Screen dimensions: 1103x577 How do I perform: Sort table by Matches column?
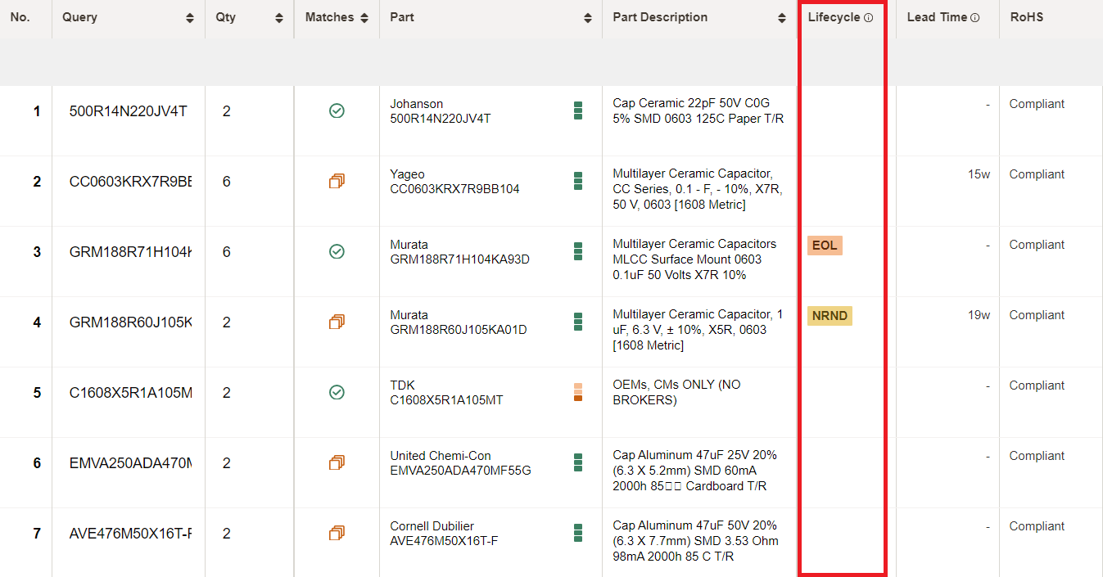(364, 18)
